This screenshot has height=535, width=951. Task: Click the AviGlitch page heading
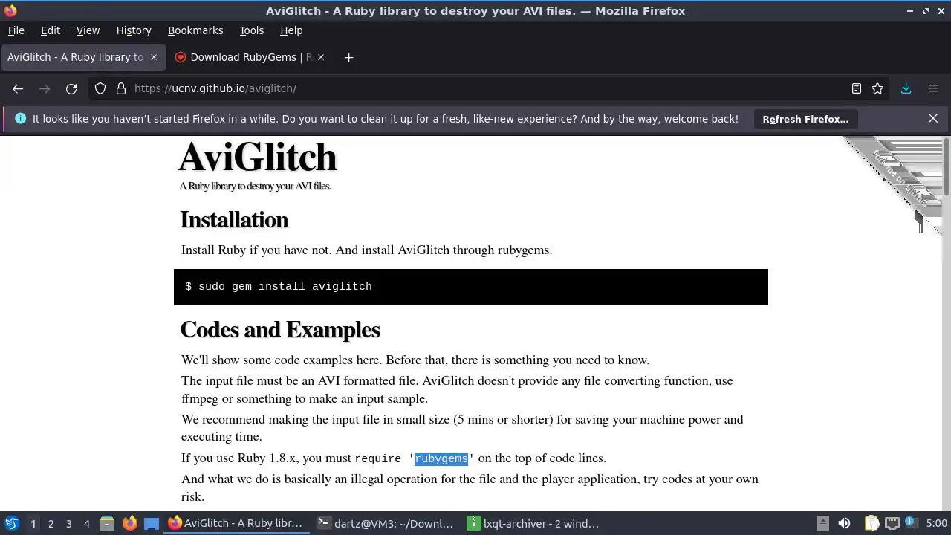point(257,157)
